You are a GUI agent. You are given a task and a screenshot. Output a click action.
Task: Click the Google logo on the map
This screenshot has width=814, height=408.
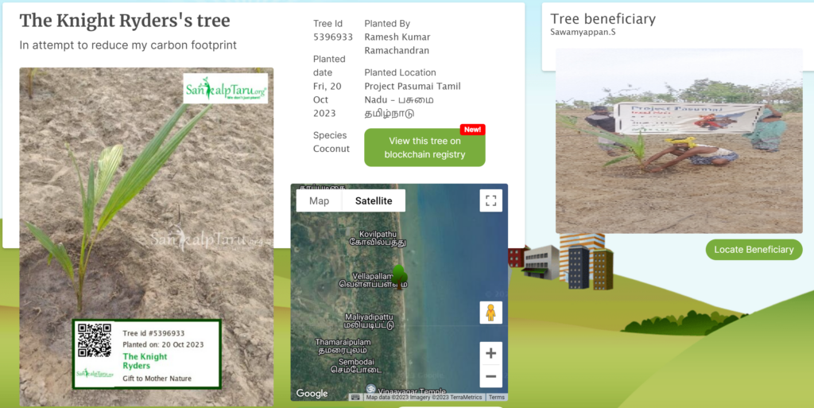coord(312,394)
